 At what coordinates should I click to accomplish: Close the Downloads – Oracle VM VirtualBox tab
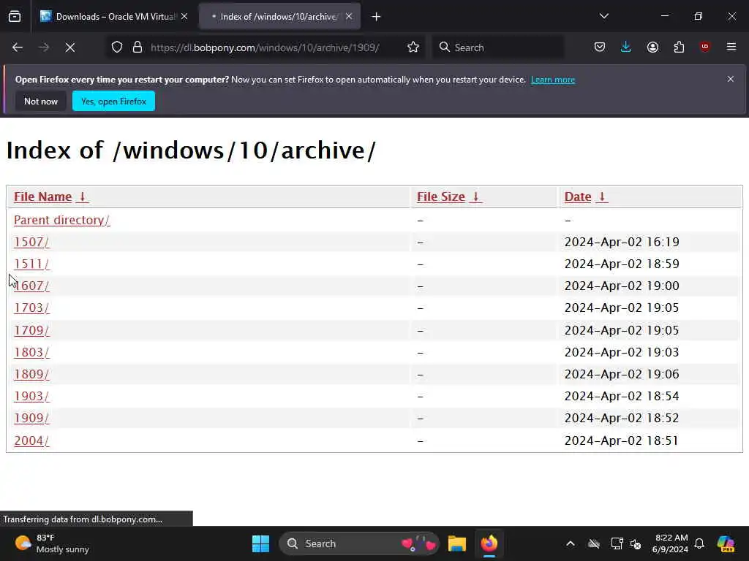[184, 16]
